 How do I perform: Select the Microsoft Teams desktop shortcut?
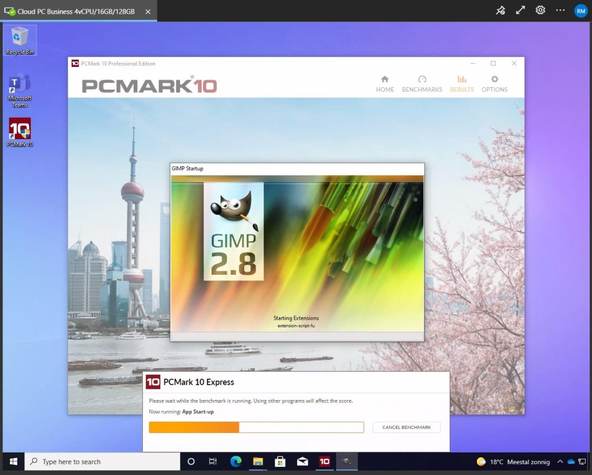click(x=20, y=91)
